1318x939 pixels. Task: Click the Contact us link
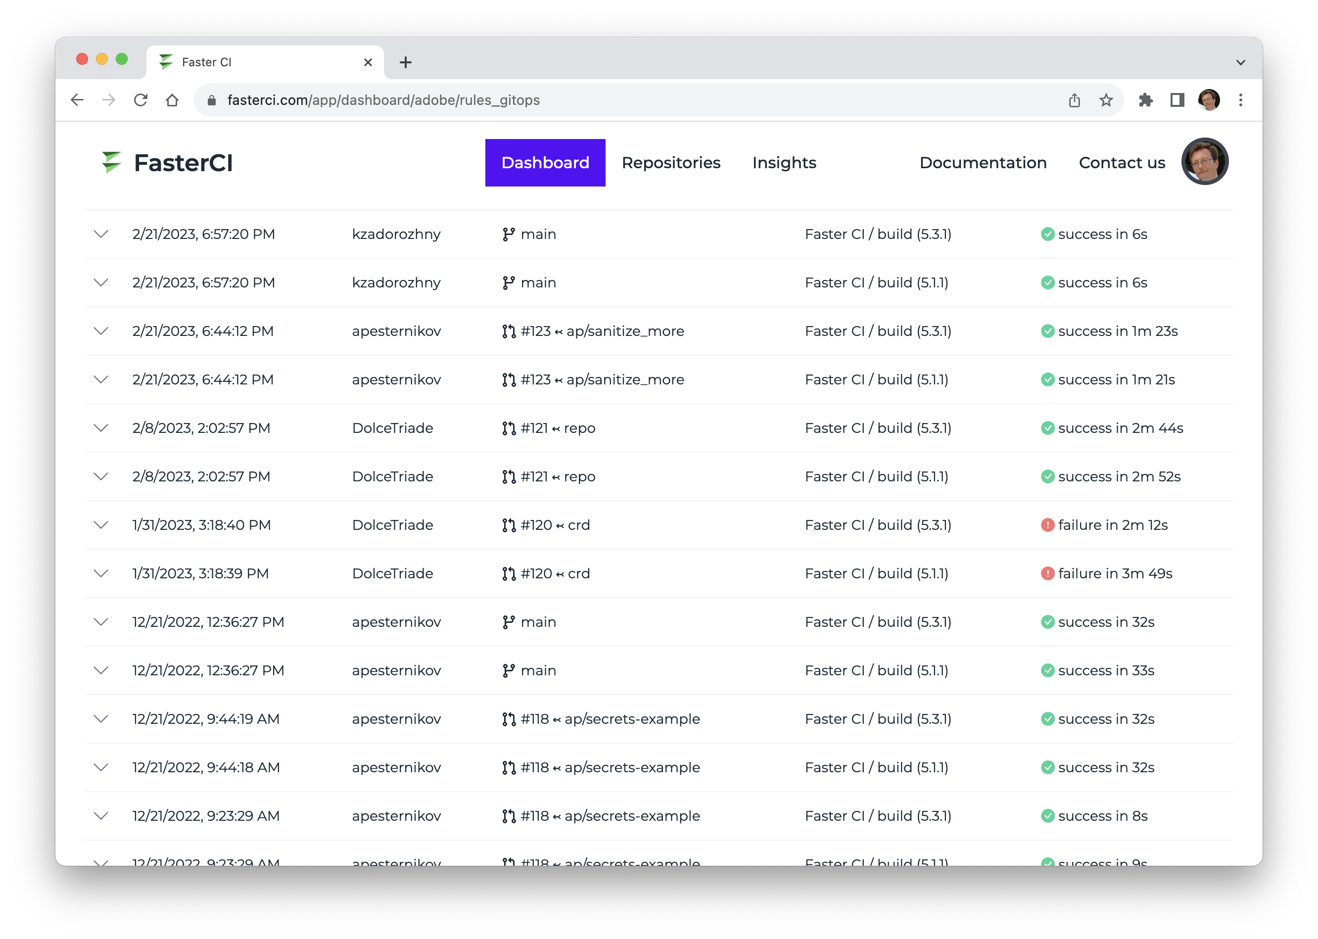pyautogui.click(x=1122, y=162)
